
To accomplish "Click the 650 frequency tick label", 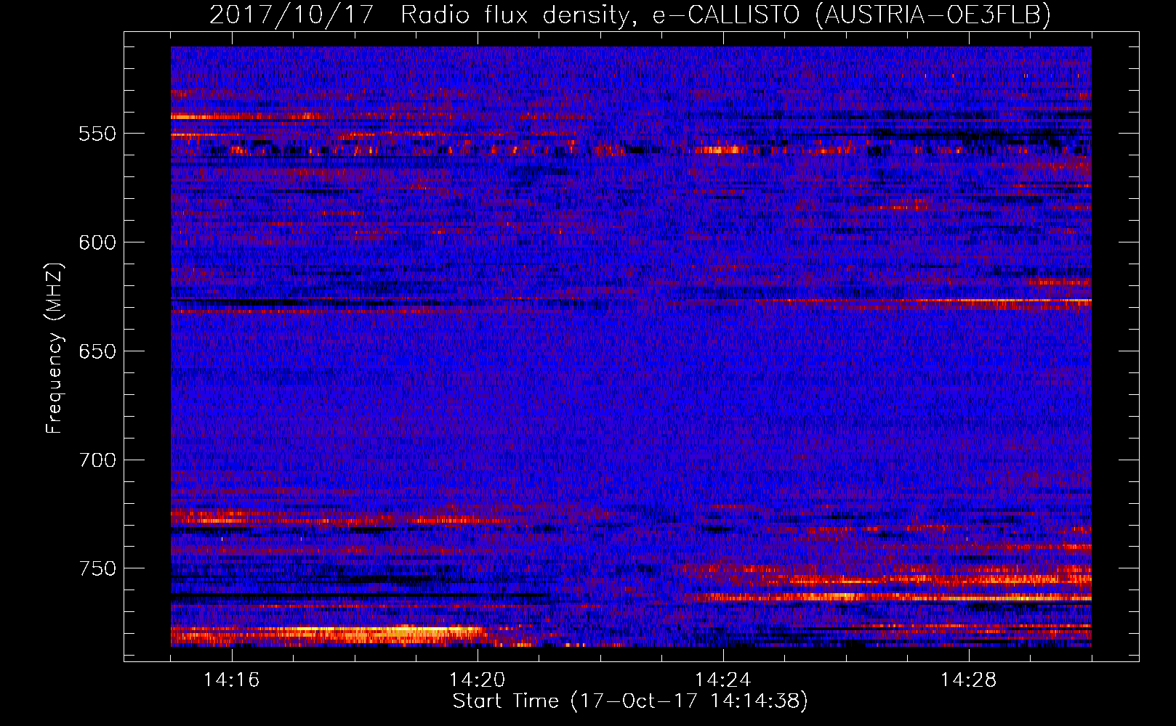I will pyautogui.click(x=97, y=351).
